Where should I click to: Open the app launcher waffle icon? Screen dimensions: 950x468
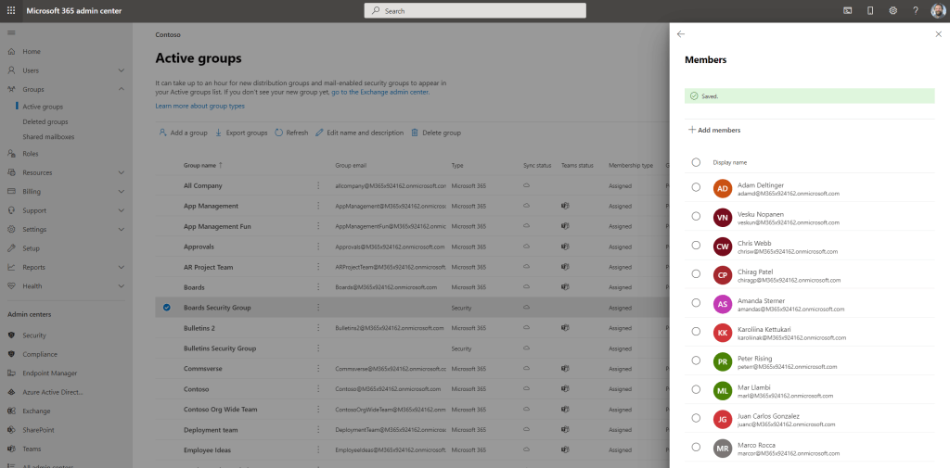coord(11,10)
